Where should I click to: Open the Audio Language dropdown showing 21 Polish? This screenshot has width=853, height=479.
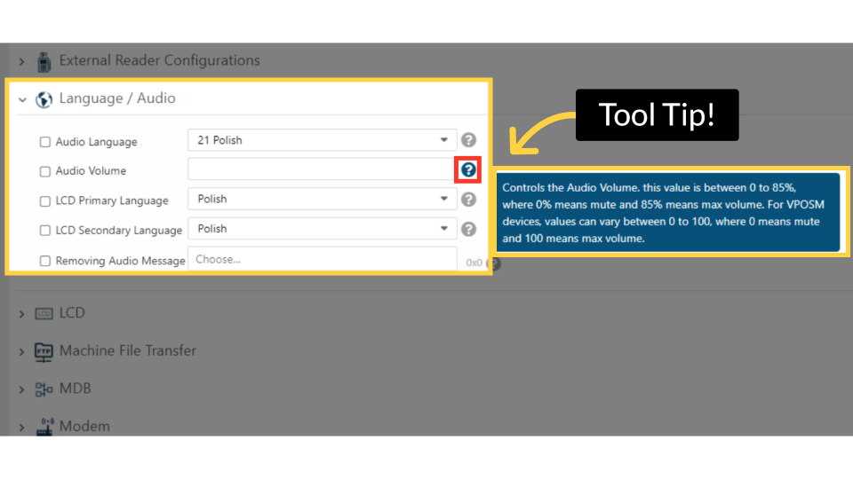(322, 140)
